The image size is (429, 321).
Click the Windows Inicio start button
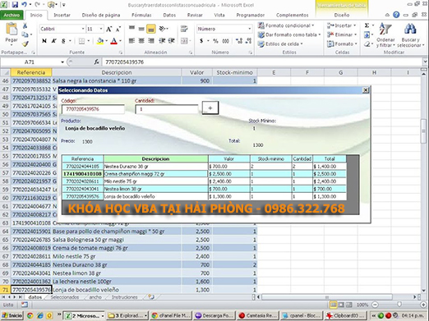12,315
